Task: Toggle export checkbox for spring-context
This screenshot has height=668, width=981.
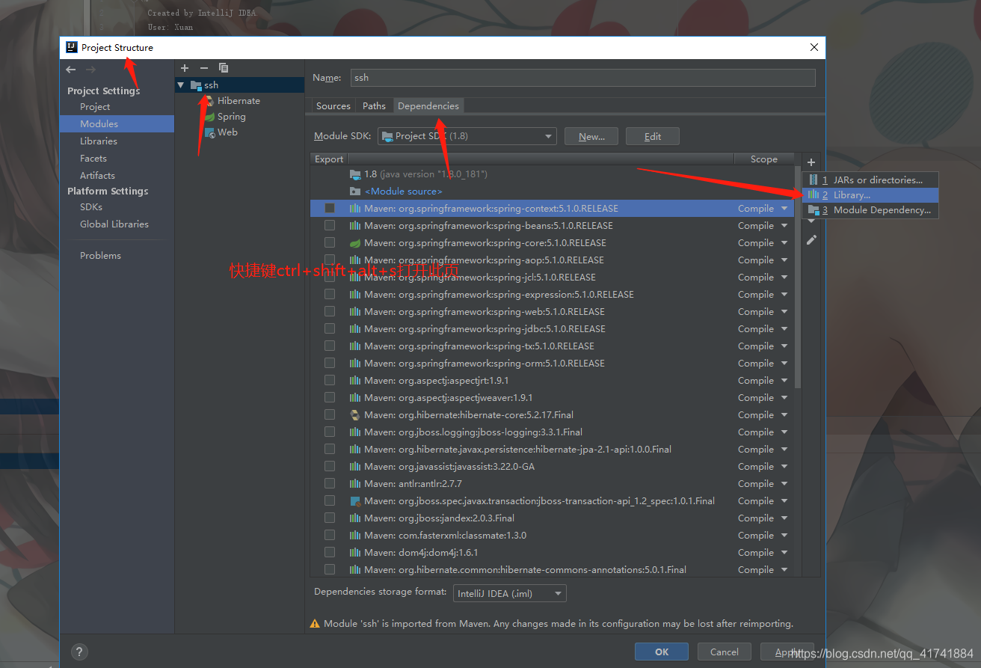Action: [x=330, y=209]
